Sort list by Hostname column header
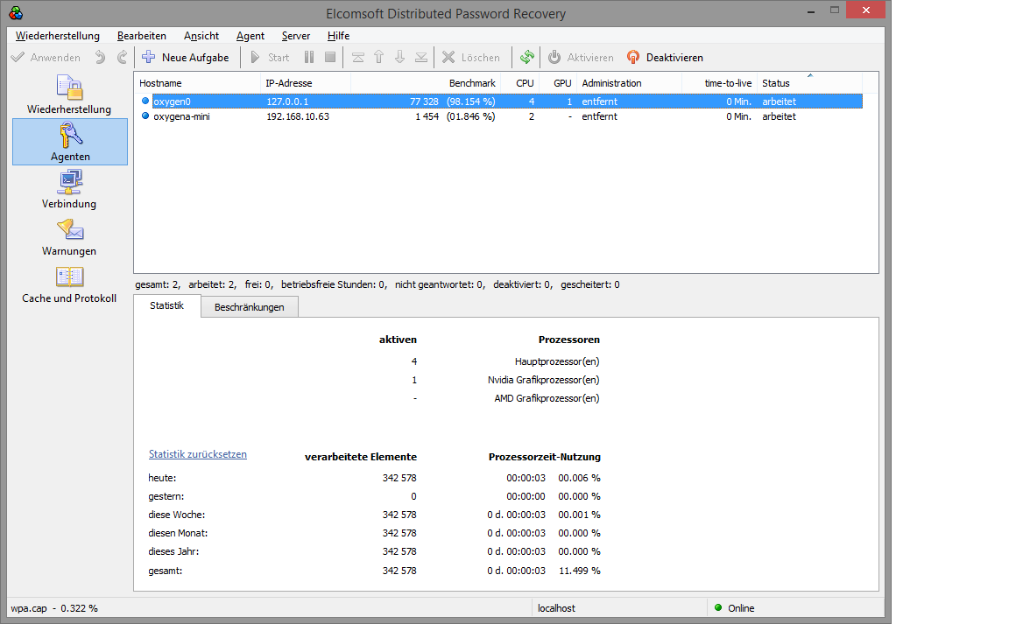Image resolution: width=1009 pixels, height=624 pixels. [x=160, y=83]
